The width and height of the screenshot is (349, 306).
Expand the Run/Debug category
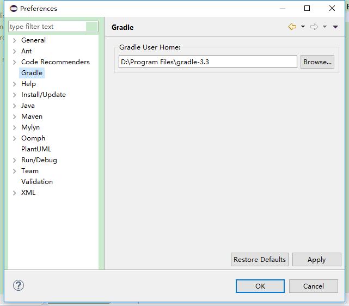(x=14, y=160)
